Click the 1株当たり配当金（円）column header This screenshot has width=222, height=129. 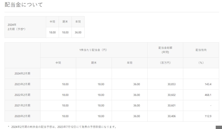94,50
